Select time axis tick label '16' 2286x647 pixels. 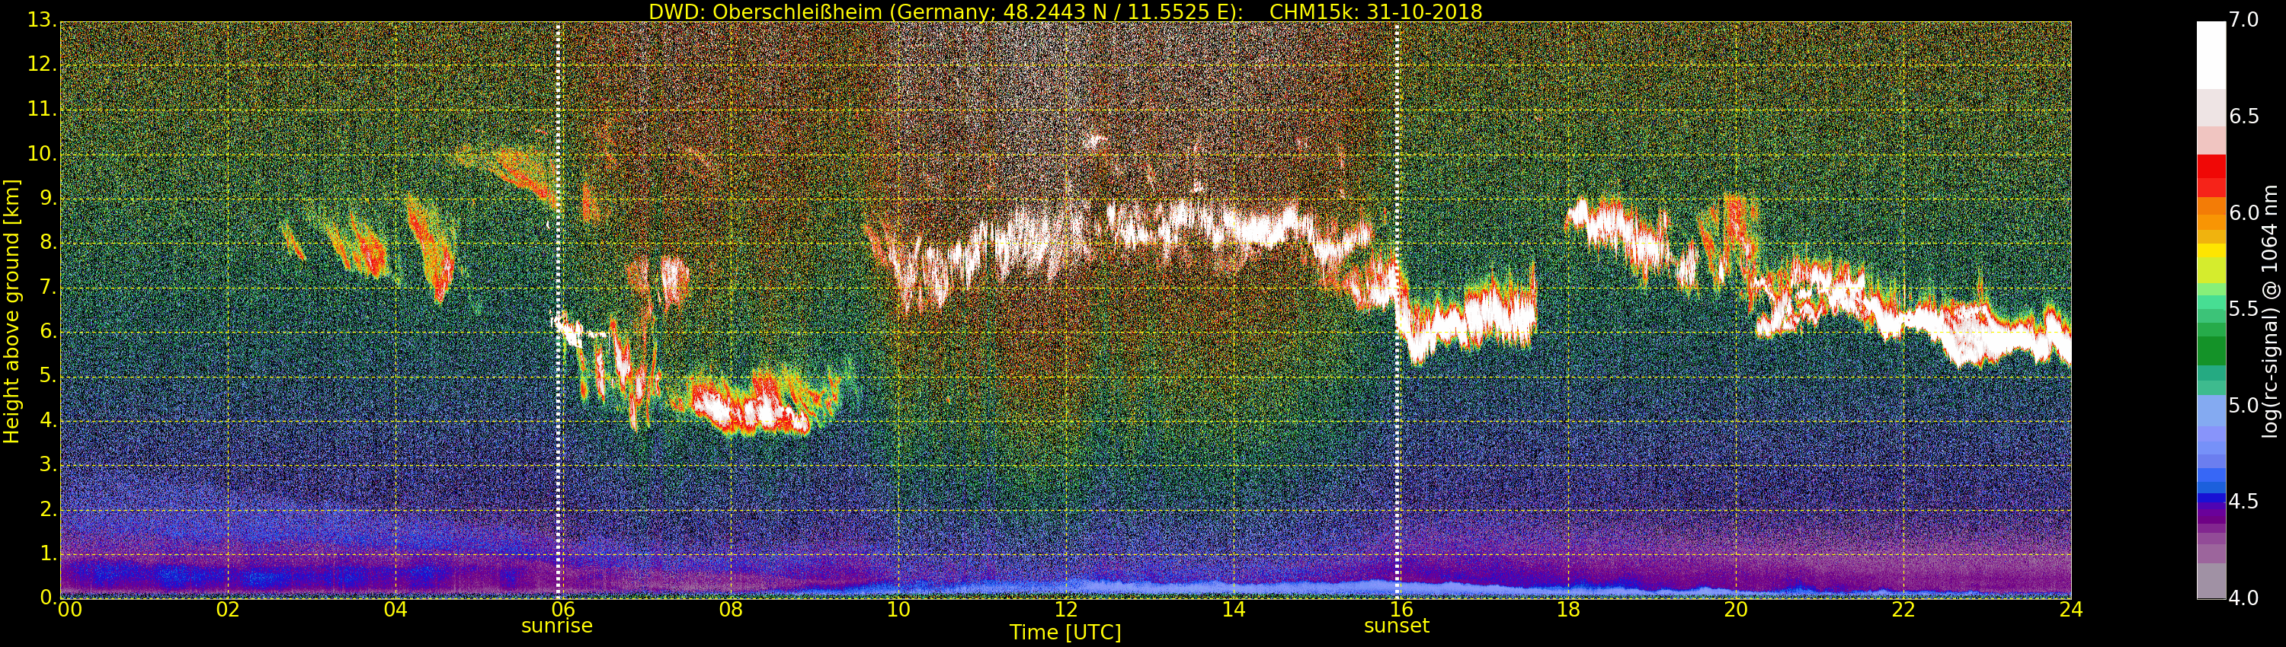pyautogui.click(x=1401, y=610)
